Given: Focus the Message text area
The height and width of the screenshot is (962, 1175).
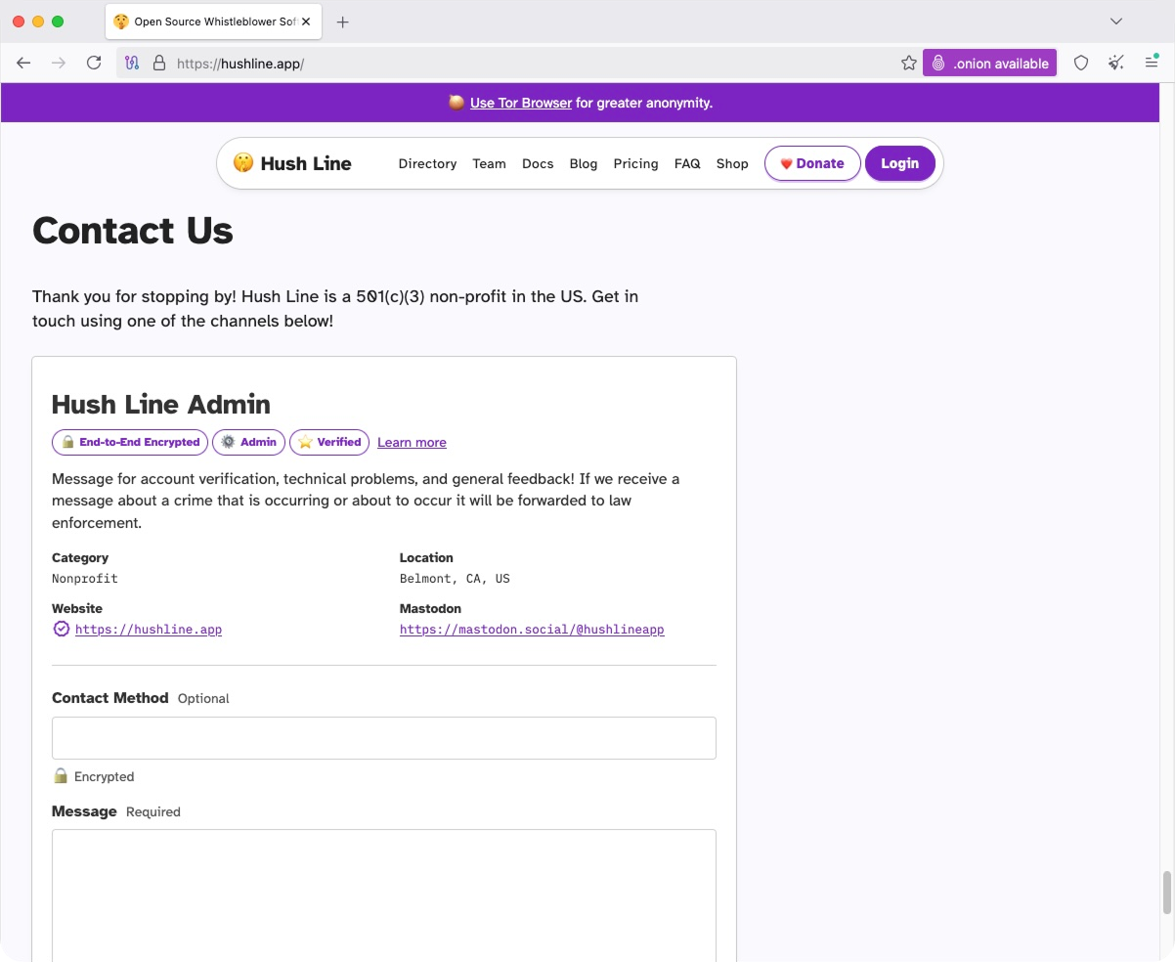Looking at the screenshot, I should click(384, 895).
